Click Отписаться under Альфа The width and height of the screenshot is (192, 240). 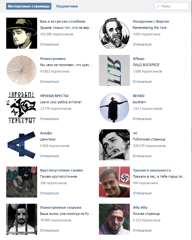(49, 156)
